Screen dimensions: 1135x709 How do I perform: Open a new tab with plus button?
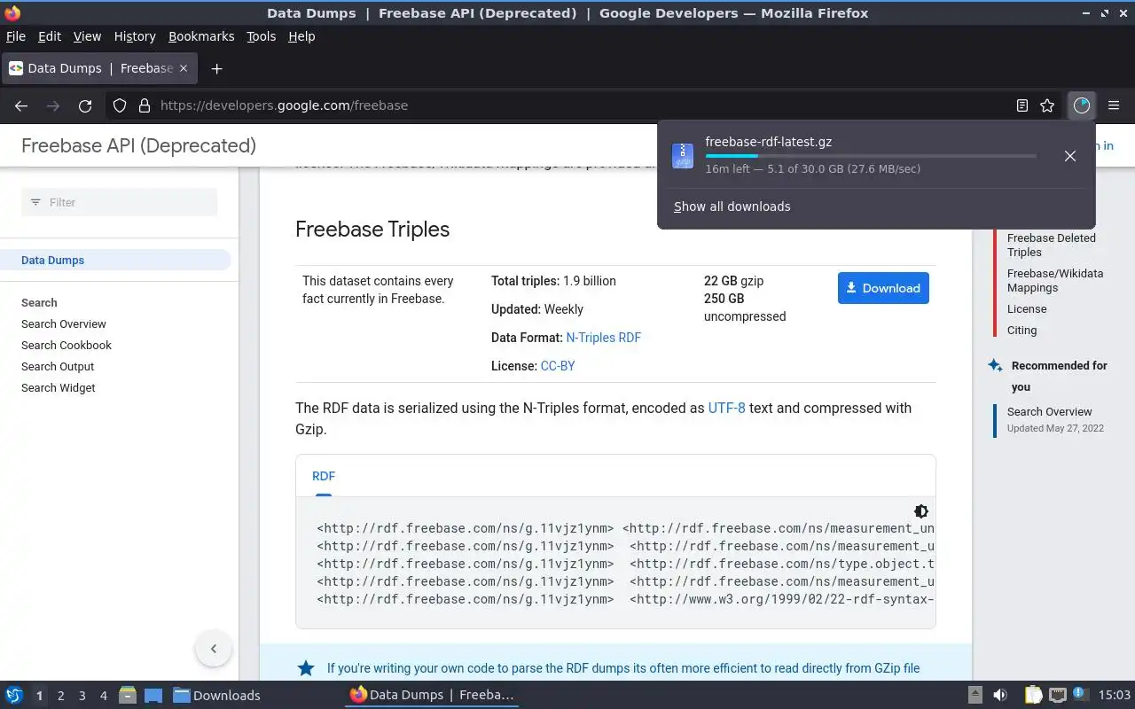pos(216,68)
